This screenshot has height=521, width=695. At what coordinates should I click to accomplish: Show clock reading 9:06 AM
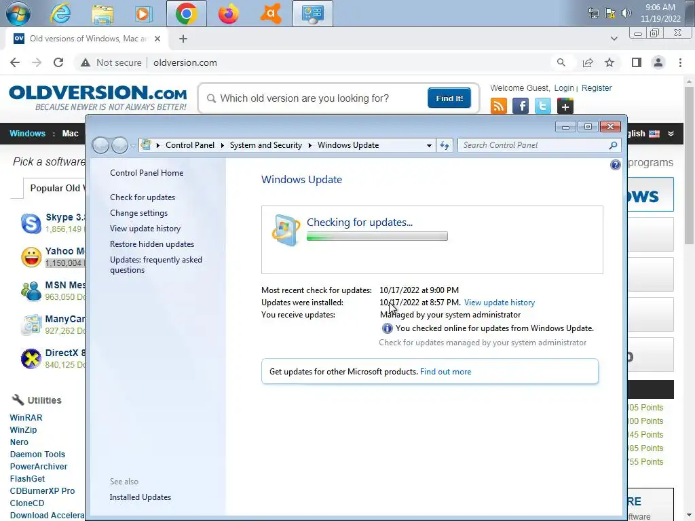tap(660, 7)
